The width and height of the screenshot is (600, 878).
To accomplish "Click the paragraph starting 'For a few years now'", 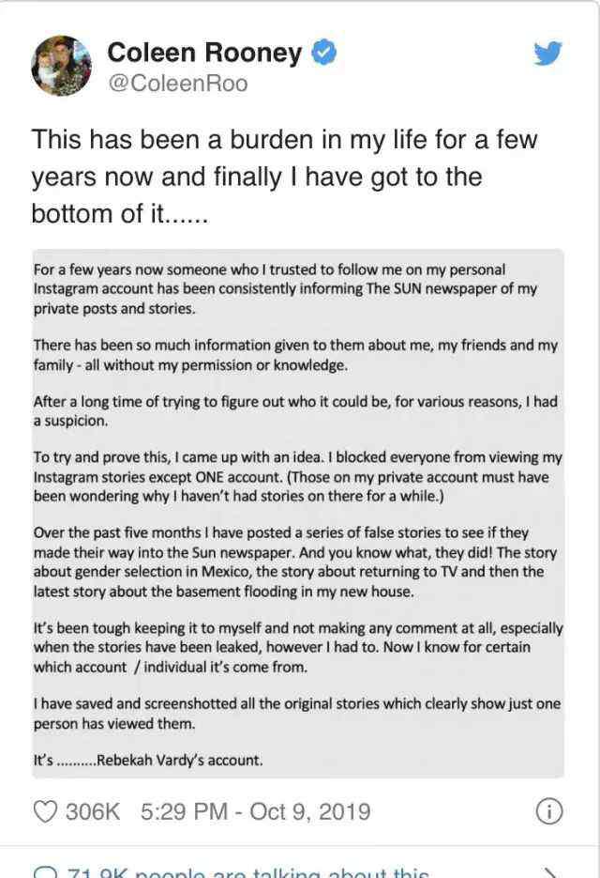I will click(285, 289).
